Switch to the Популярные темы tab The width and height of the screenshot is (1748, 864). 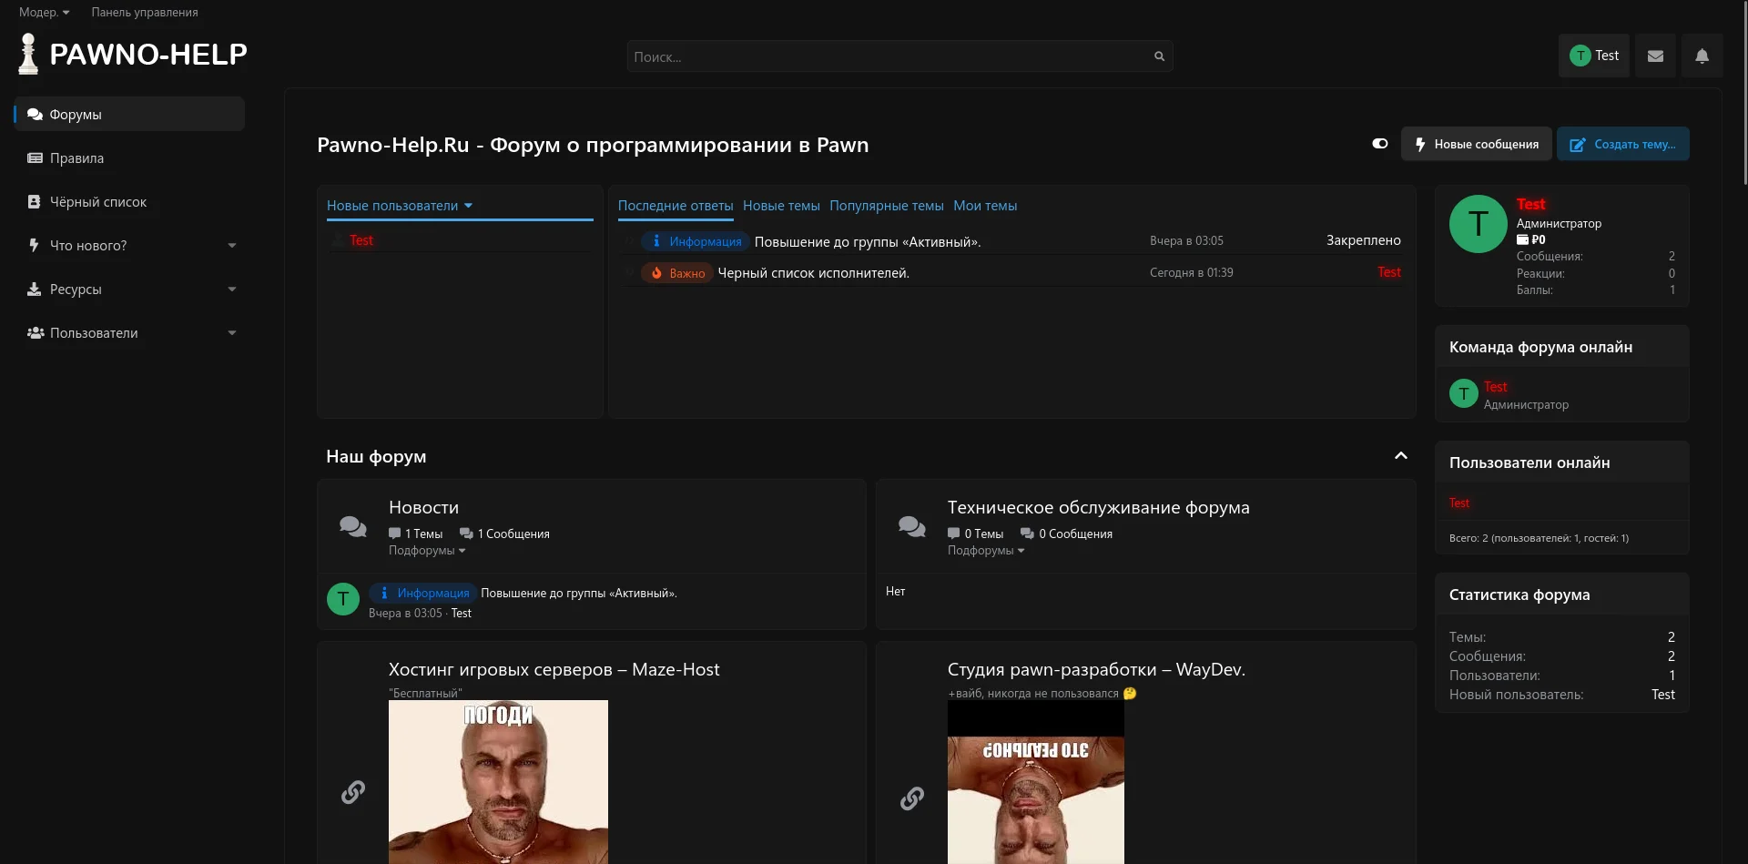point(886,206)
